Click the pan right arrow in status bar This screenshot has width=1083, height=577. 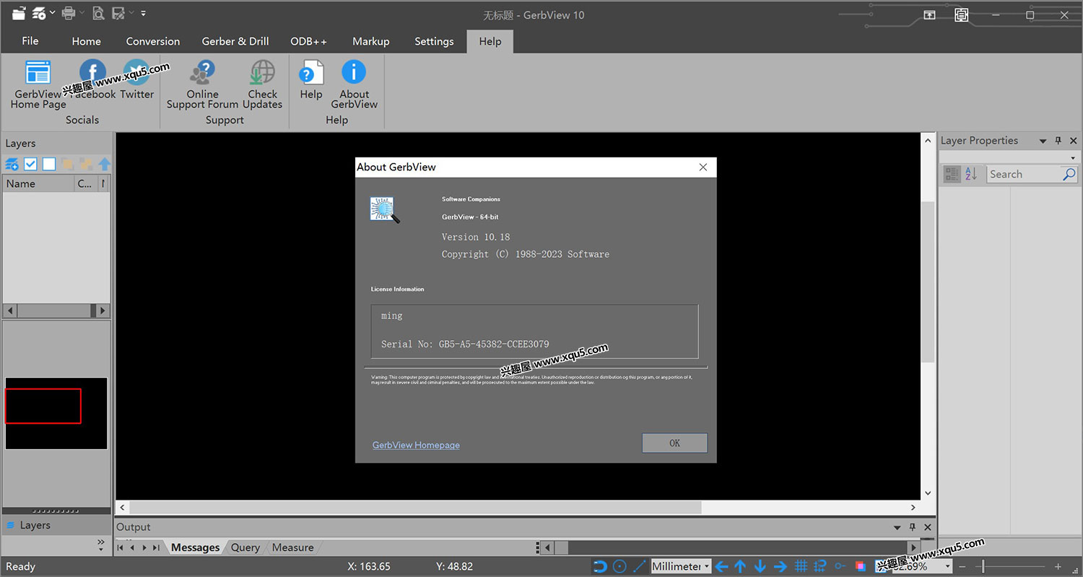780,566
